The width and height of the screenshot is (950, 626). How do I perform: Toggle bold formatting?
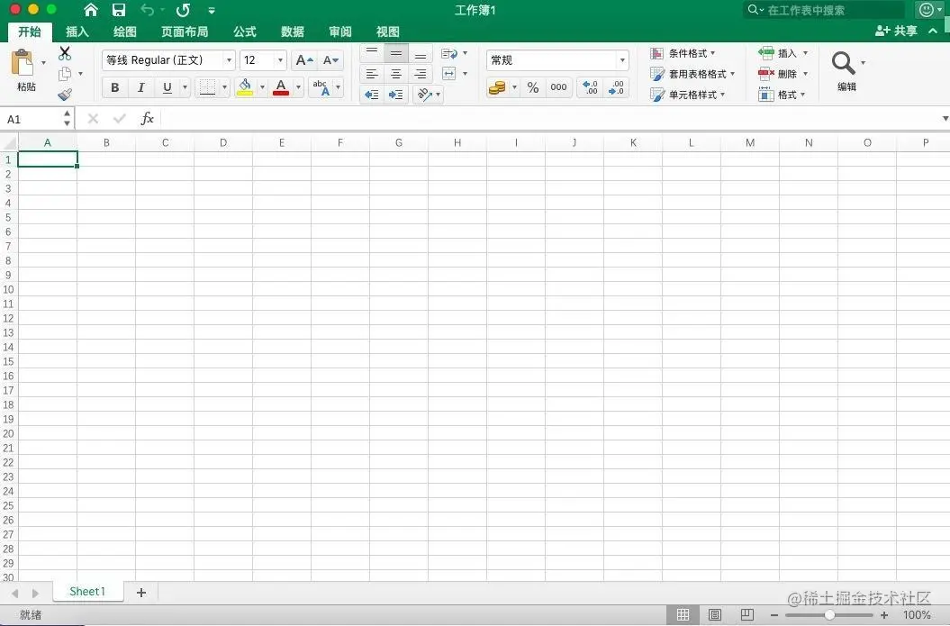tap(114, 87)
